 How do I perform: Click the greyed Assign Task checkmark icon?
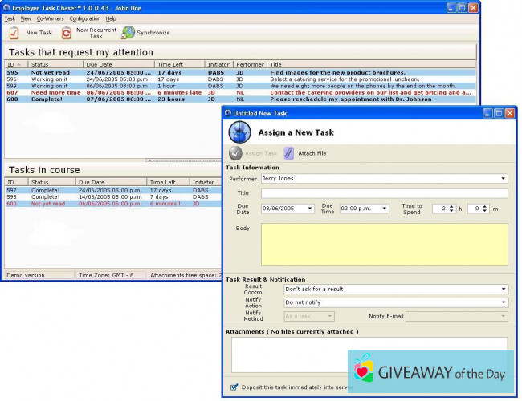[235, 152]
